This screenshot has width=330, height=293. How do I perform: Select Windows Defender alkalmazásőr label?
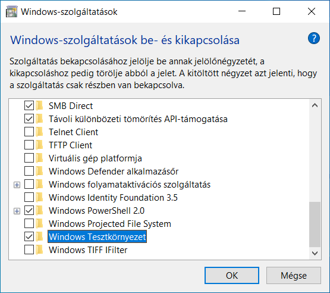pyautogui.click(x=114, y=172)
